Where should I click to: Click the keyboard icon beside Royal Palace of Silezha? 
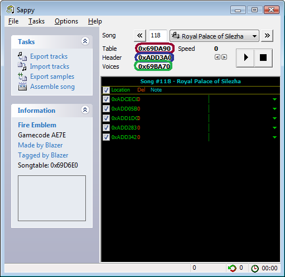click(175, 35)
